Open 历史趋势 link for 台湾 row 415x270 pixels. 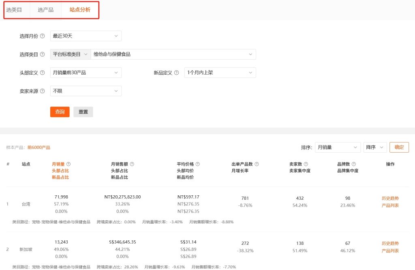pyautogui.click(x=389, y=199)
